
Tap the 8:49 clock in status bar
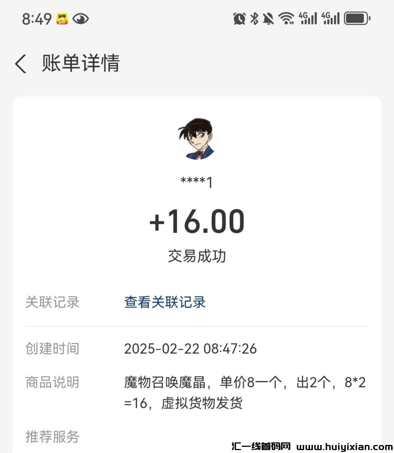click(x=37, y=19)
